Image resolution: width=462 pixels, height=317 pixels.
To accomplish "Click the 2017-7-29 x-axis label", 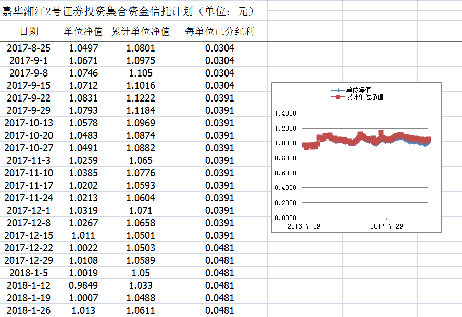I will tap(386, 226).
